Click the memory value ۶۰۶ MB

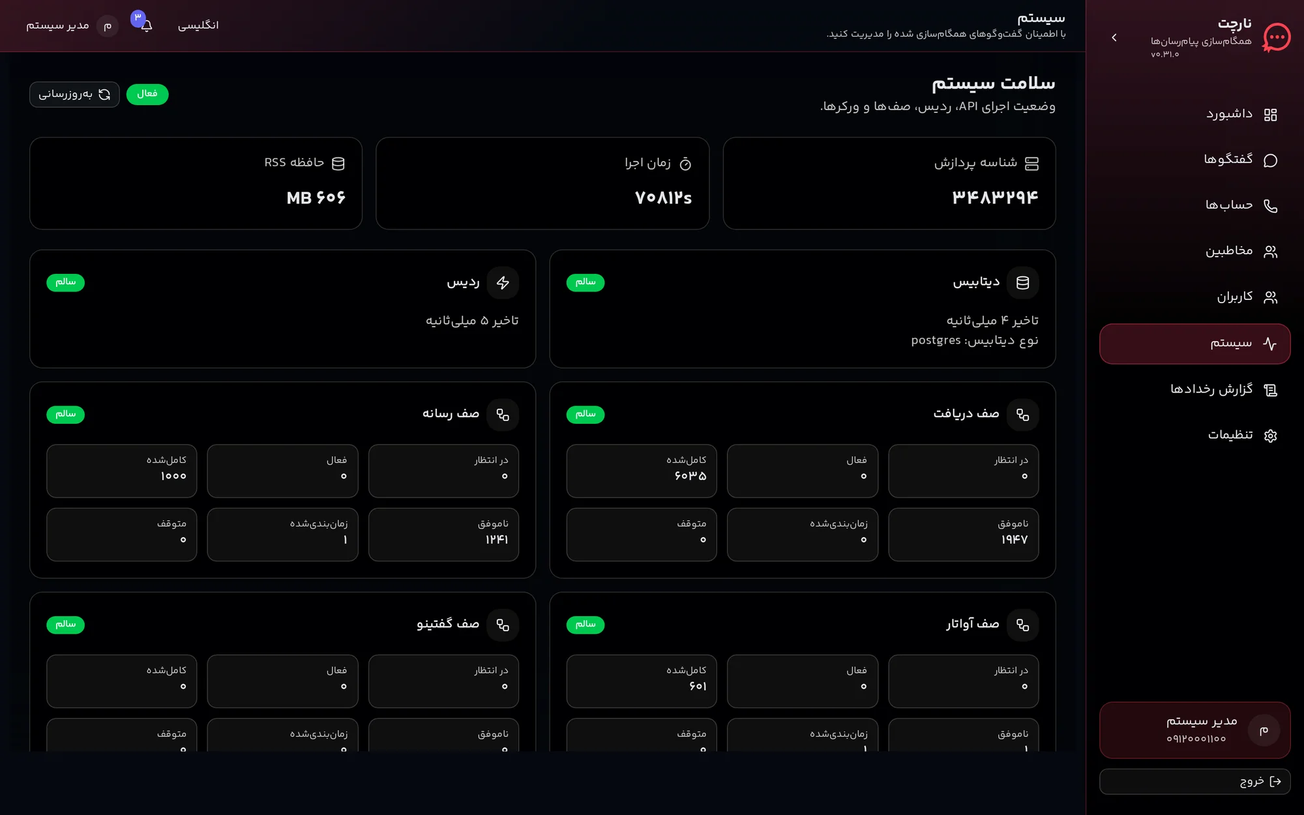pyautogui.click(x=316, y=198)
